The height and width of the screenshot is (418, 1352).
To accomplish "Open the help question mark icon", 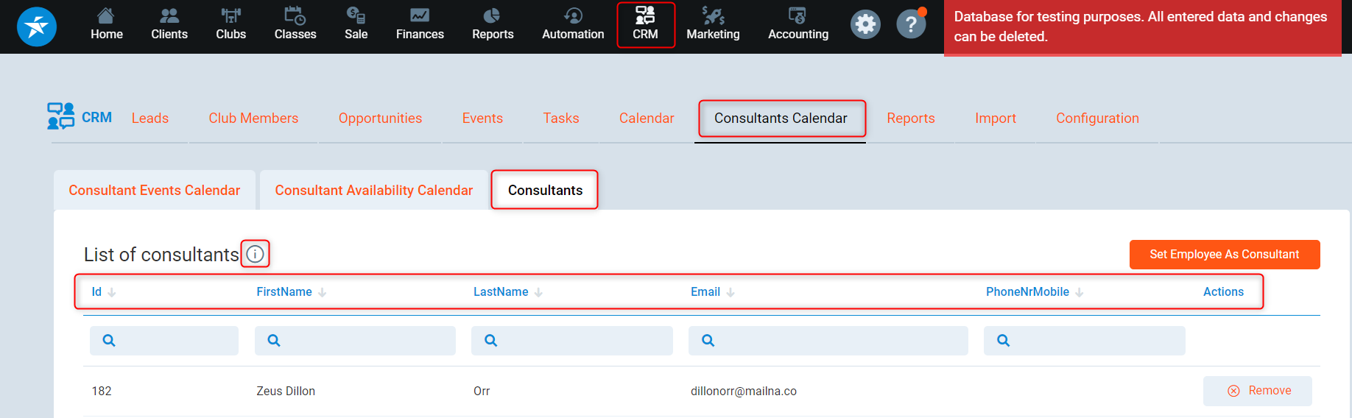I will [911, 25].
